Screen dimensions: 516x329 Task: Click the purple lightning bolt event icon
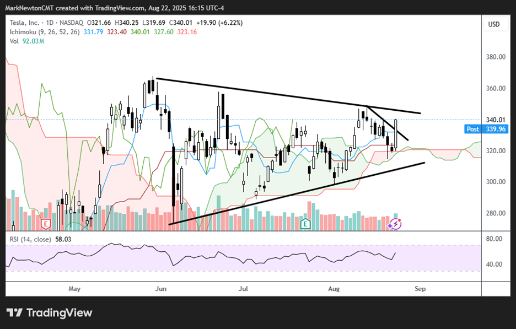[395, 223]
